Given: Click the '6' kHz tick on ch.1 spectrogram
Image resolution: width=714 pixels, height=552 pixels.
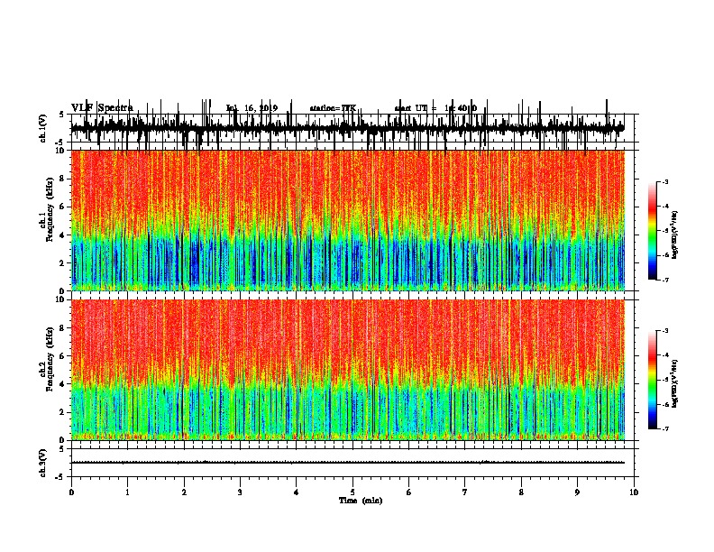Looking at the screenshot, I should coord(63,207).
